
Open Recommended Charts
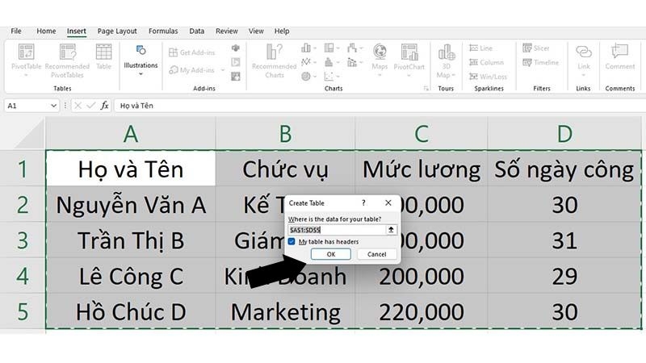coord(275,60)
